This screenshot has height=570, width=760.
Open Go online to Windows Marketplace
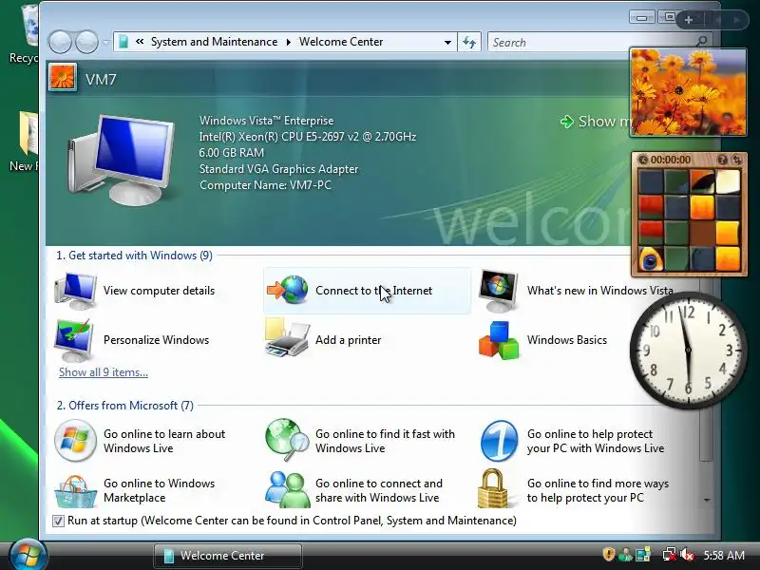pyautogui.click(x=135, y=490)
